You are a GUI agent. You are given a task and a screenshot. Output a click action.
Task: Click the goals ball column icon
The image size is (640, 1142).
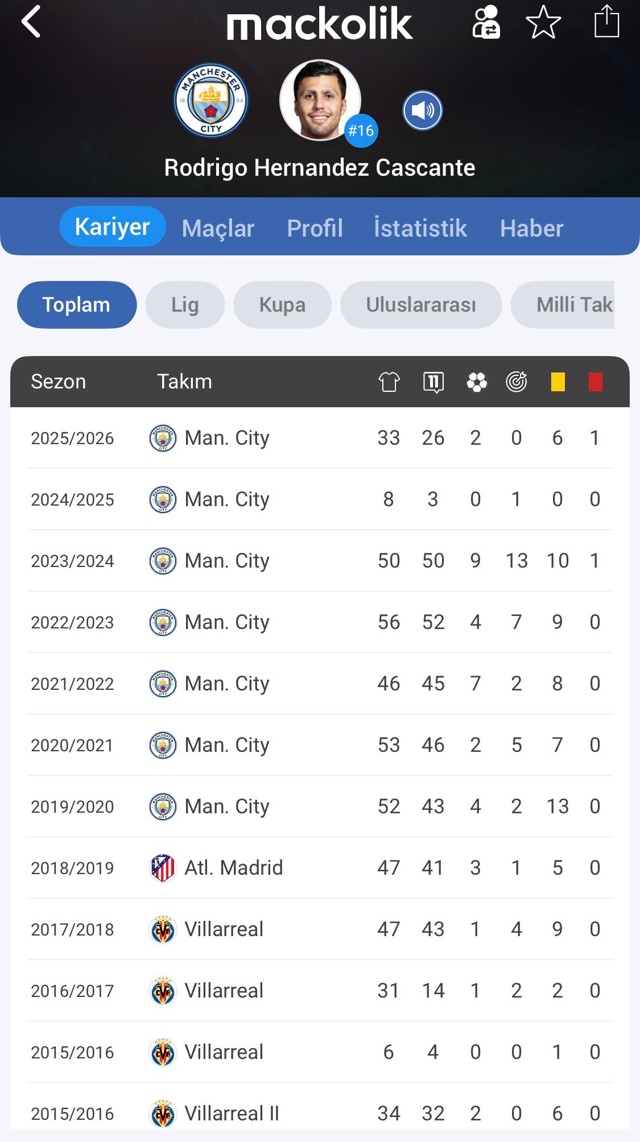[477, 382]
